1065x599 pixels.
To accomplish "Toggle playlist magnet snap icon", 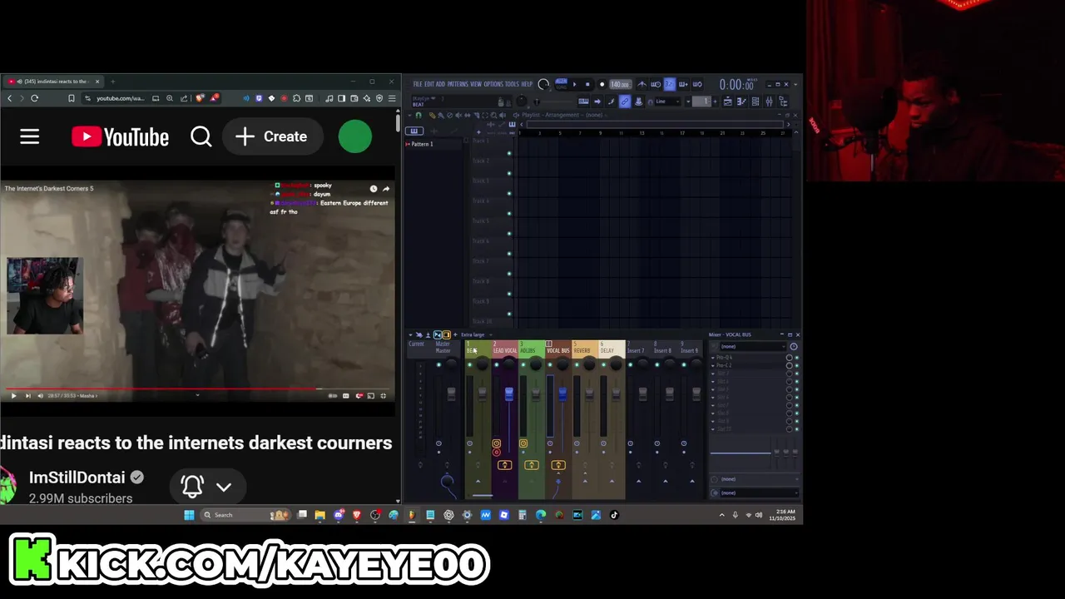I will coord(419,115).
